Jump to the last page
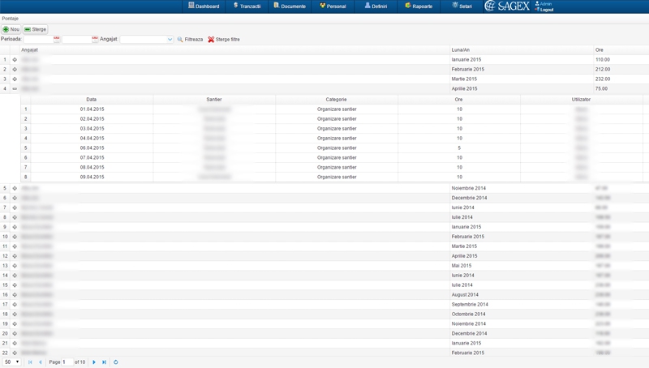 [104, 362]
